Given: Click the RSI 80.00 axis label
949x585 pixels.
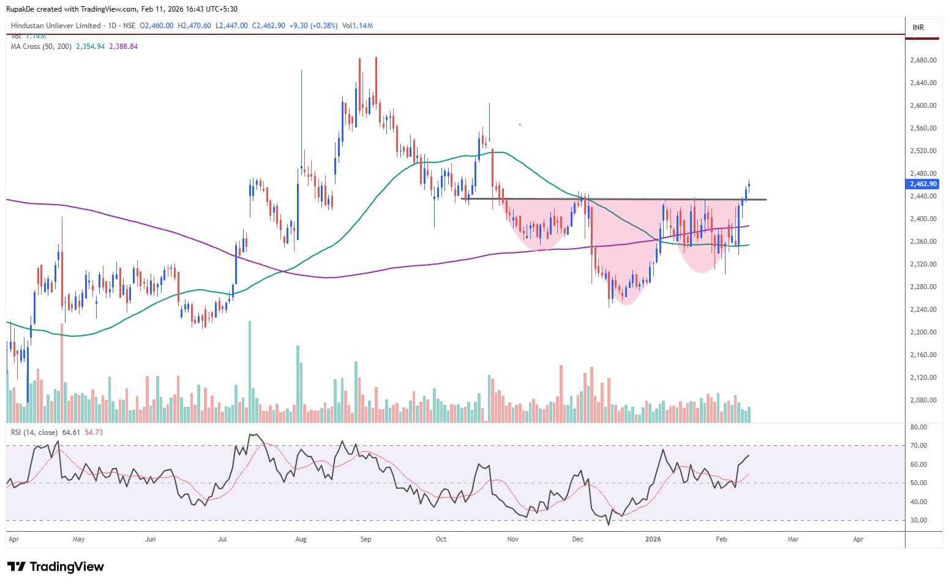Looking at the screenshot, I should pos(918,427).
